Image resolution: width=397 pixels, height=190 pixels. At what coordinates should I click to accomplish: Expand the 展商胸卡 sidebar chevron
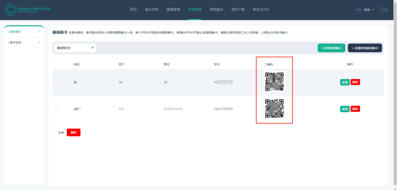pyautogui.click(x=39, y=32)
